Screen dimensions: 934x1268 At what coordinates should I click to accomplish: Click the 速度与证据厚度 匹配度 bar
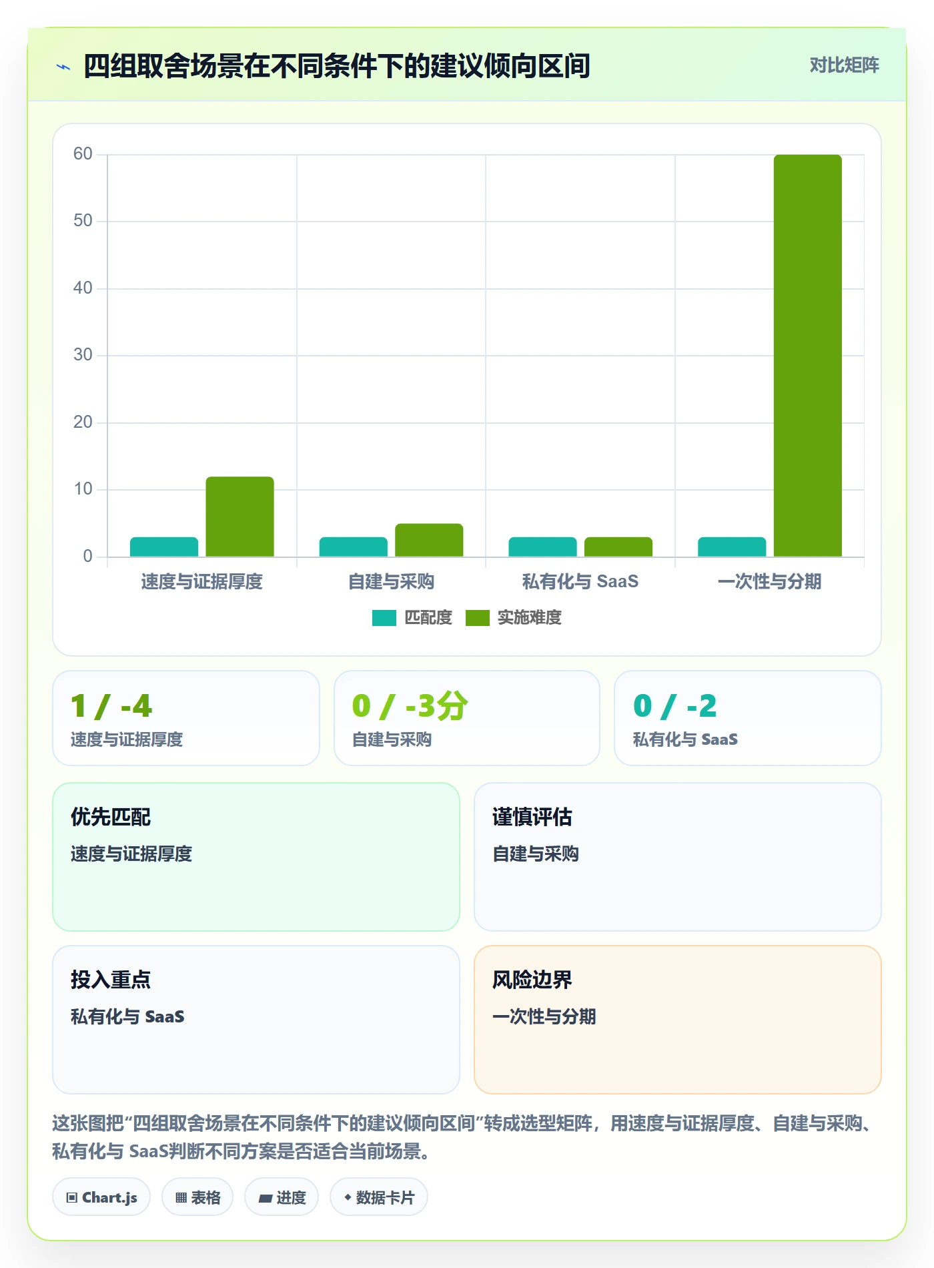(x=164, y=547)
